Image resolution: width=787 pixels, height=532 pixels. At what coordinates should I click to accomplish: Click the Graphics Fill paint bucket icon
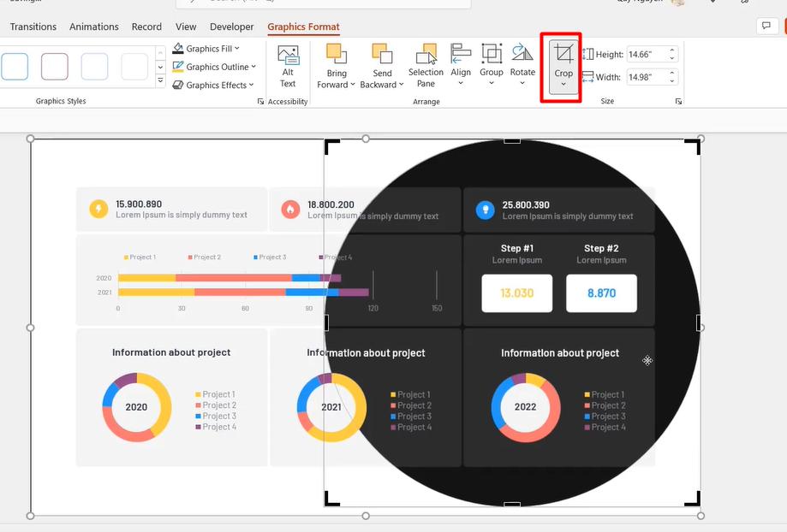pyautogui.click(x=178, y=49)
